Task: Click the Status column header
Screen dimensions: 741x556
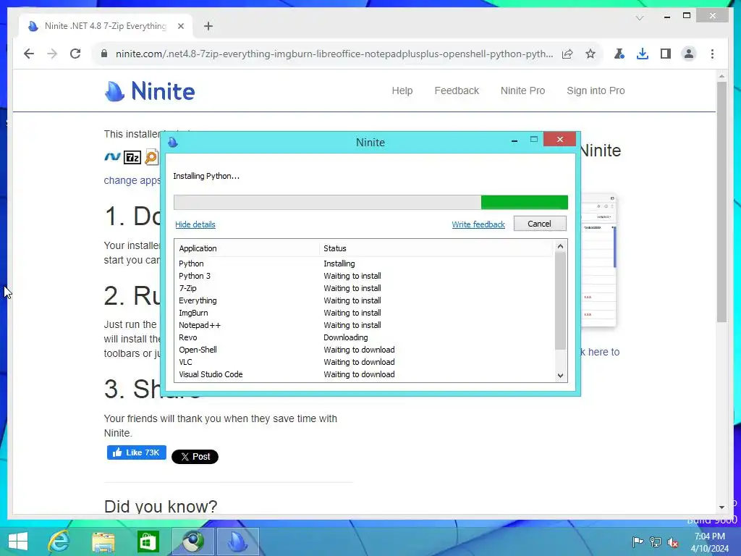Action: click(x=436, y=248)
